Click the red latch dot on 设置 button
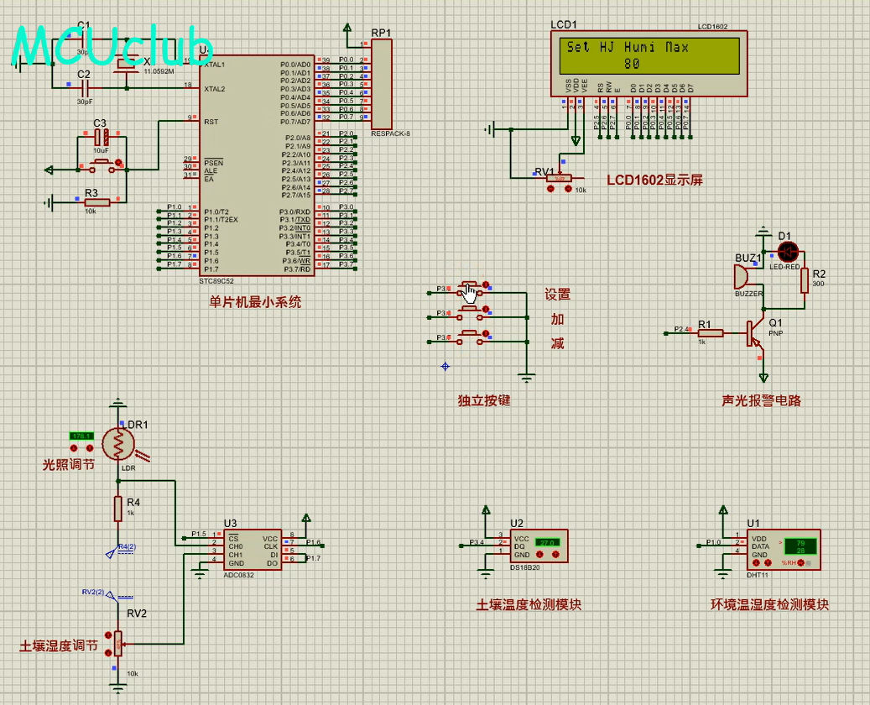The image size is (870, 705). 486,285
